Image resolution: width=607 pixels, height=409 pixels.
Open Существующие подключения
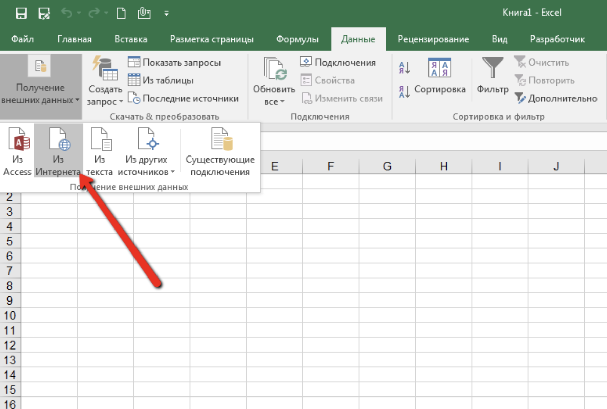click(220, 151)
